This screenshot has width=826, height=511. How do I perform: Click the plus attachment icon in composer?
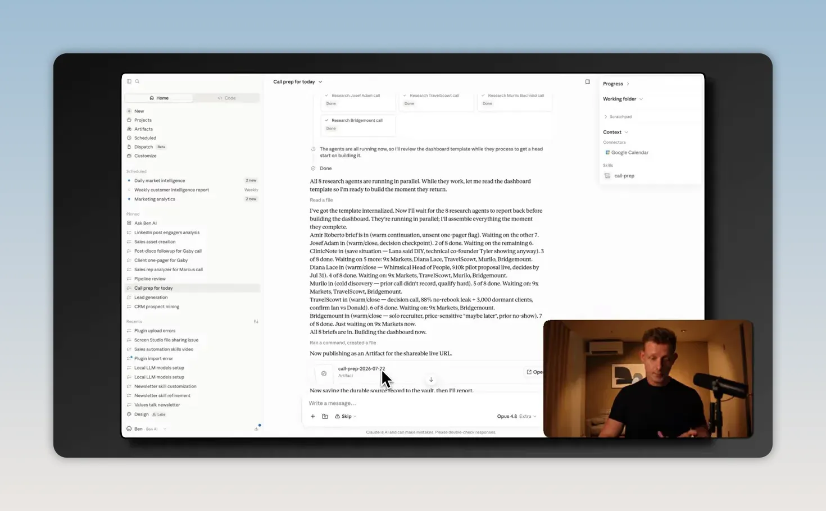(x=313, y=416)
